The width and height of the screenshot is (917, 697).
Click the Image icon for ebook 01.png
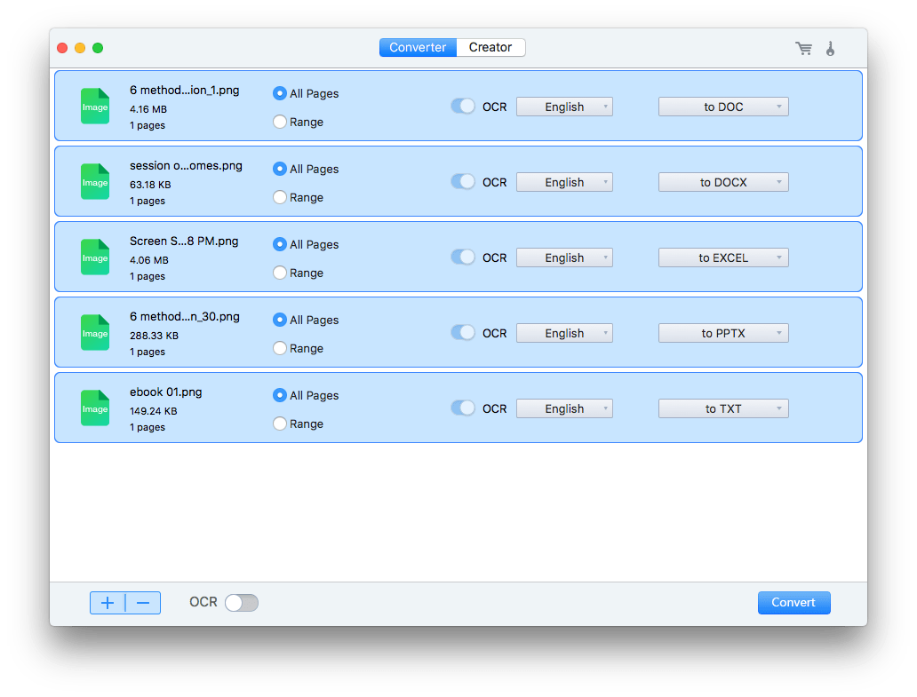94,408
